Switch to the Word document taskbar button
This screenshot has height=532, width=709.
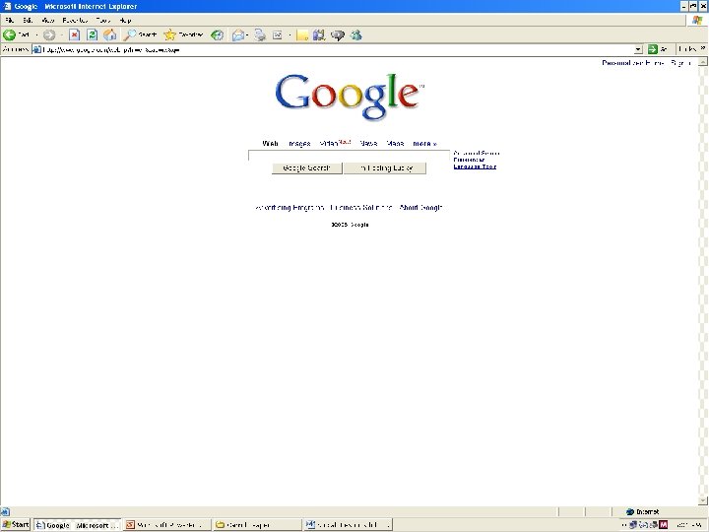[348, 525]
